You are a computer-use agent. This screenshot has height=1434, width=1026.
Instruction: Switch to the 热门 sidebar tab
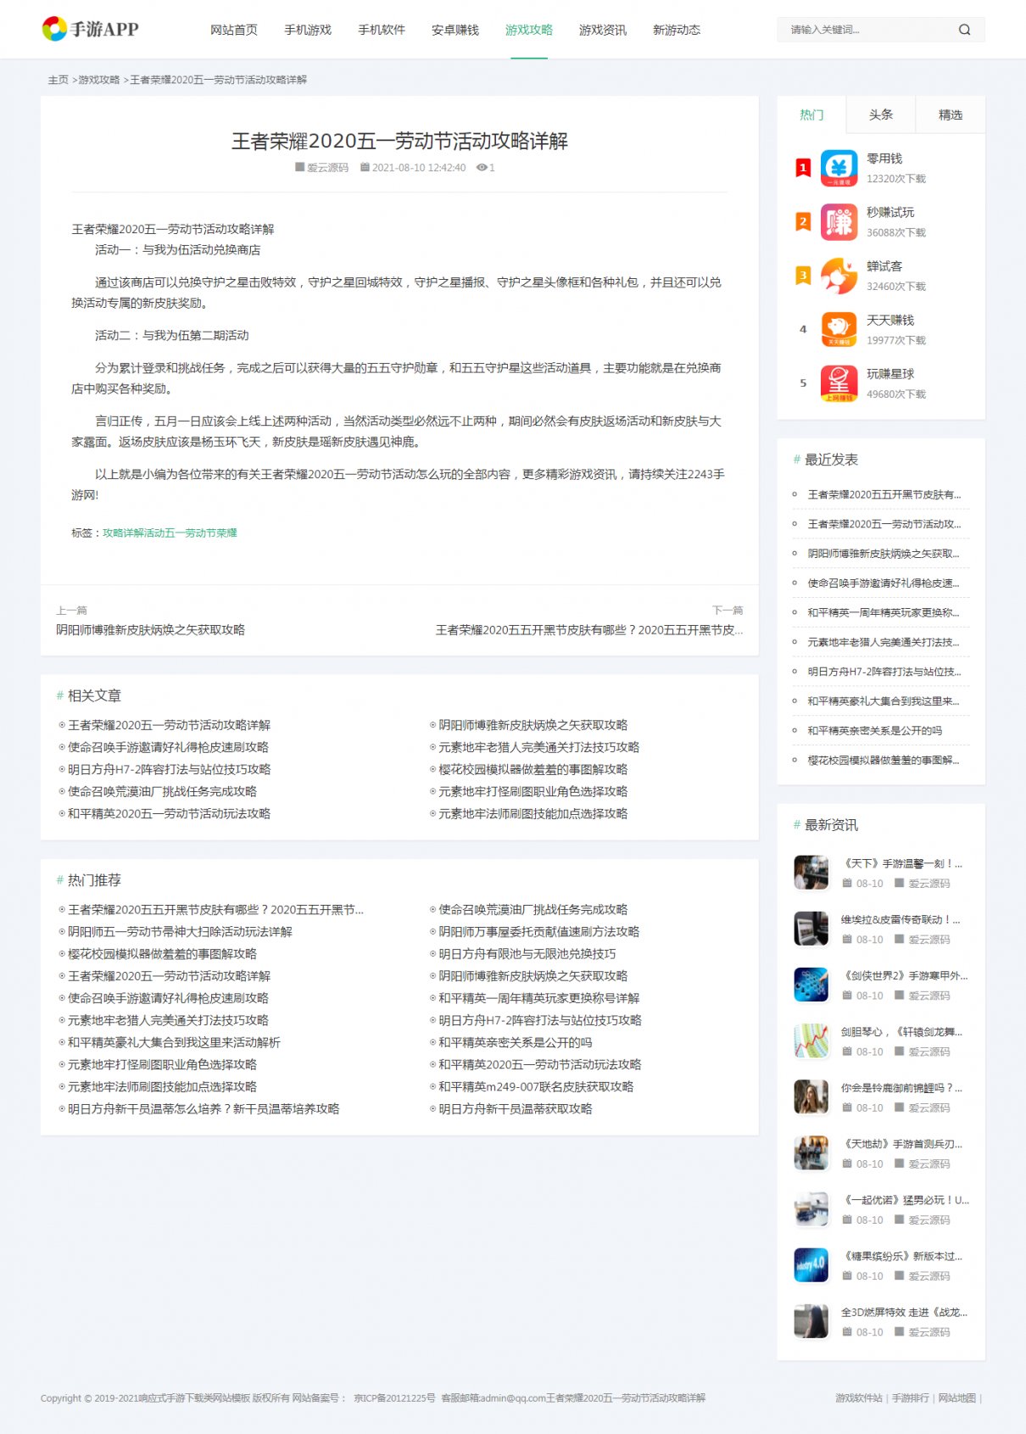[811, 114]
